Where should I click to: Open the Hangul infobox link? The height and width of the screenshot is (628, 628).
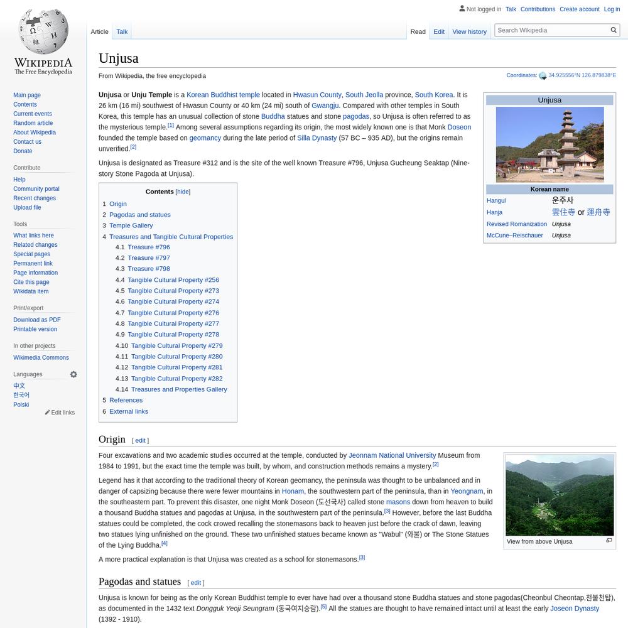pyautogui.click(x=496, y=201)
